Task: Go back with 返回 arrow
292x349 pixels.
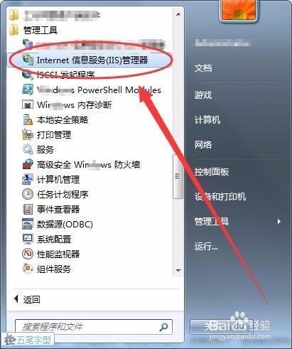Action: (16, 299)
